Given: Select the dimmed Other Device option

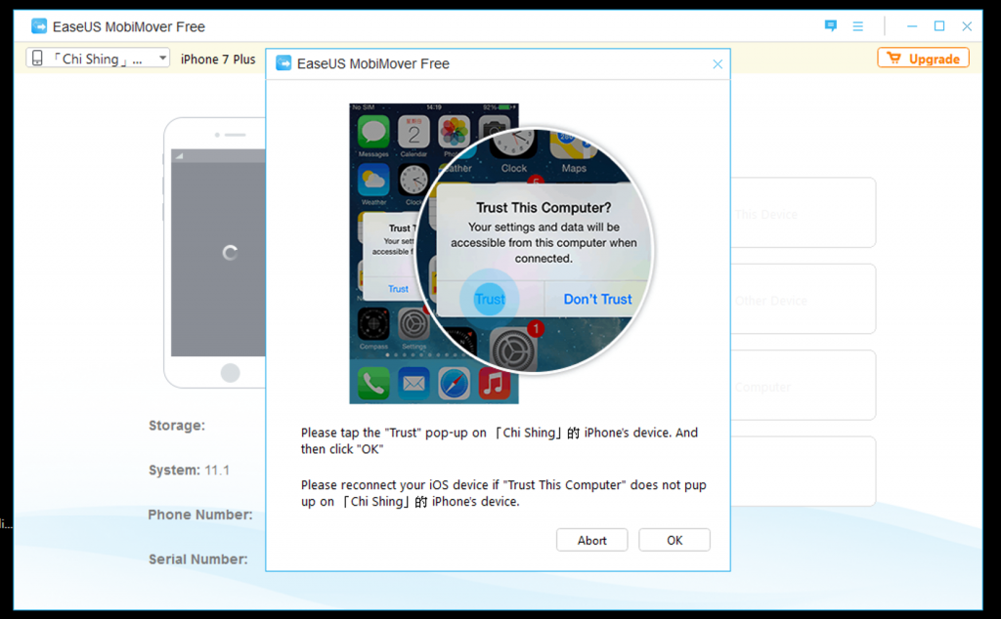Looking at the screenshot, I should pos(804,299).
